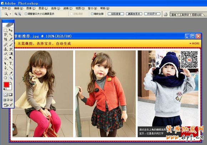
Task: Select the Eyedropper tool
Action: coord(11,73)
